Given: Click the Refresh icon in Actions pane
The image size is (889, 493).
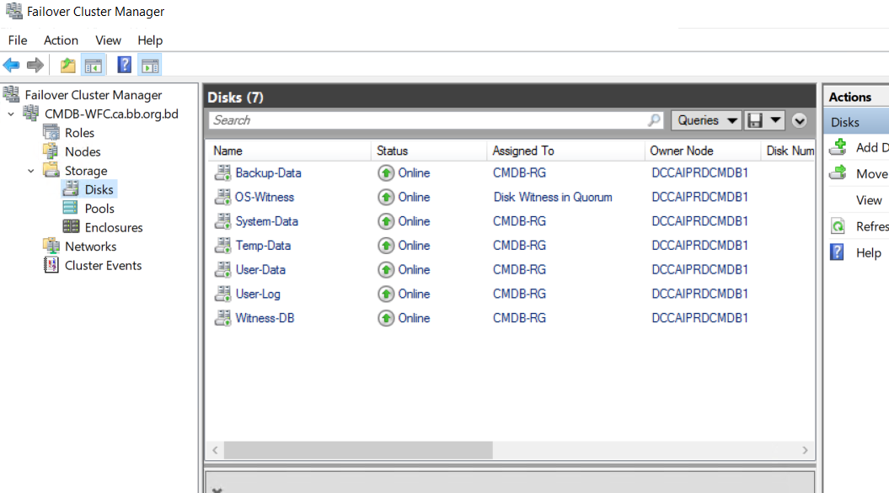Looking at the screenshot, I should pos(838,226).
